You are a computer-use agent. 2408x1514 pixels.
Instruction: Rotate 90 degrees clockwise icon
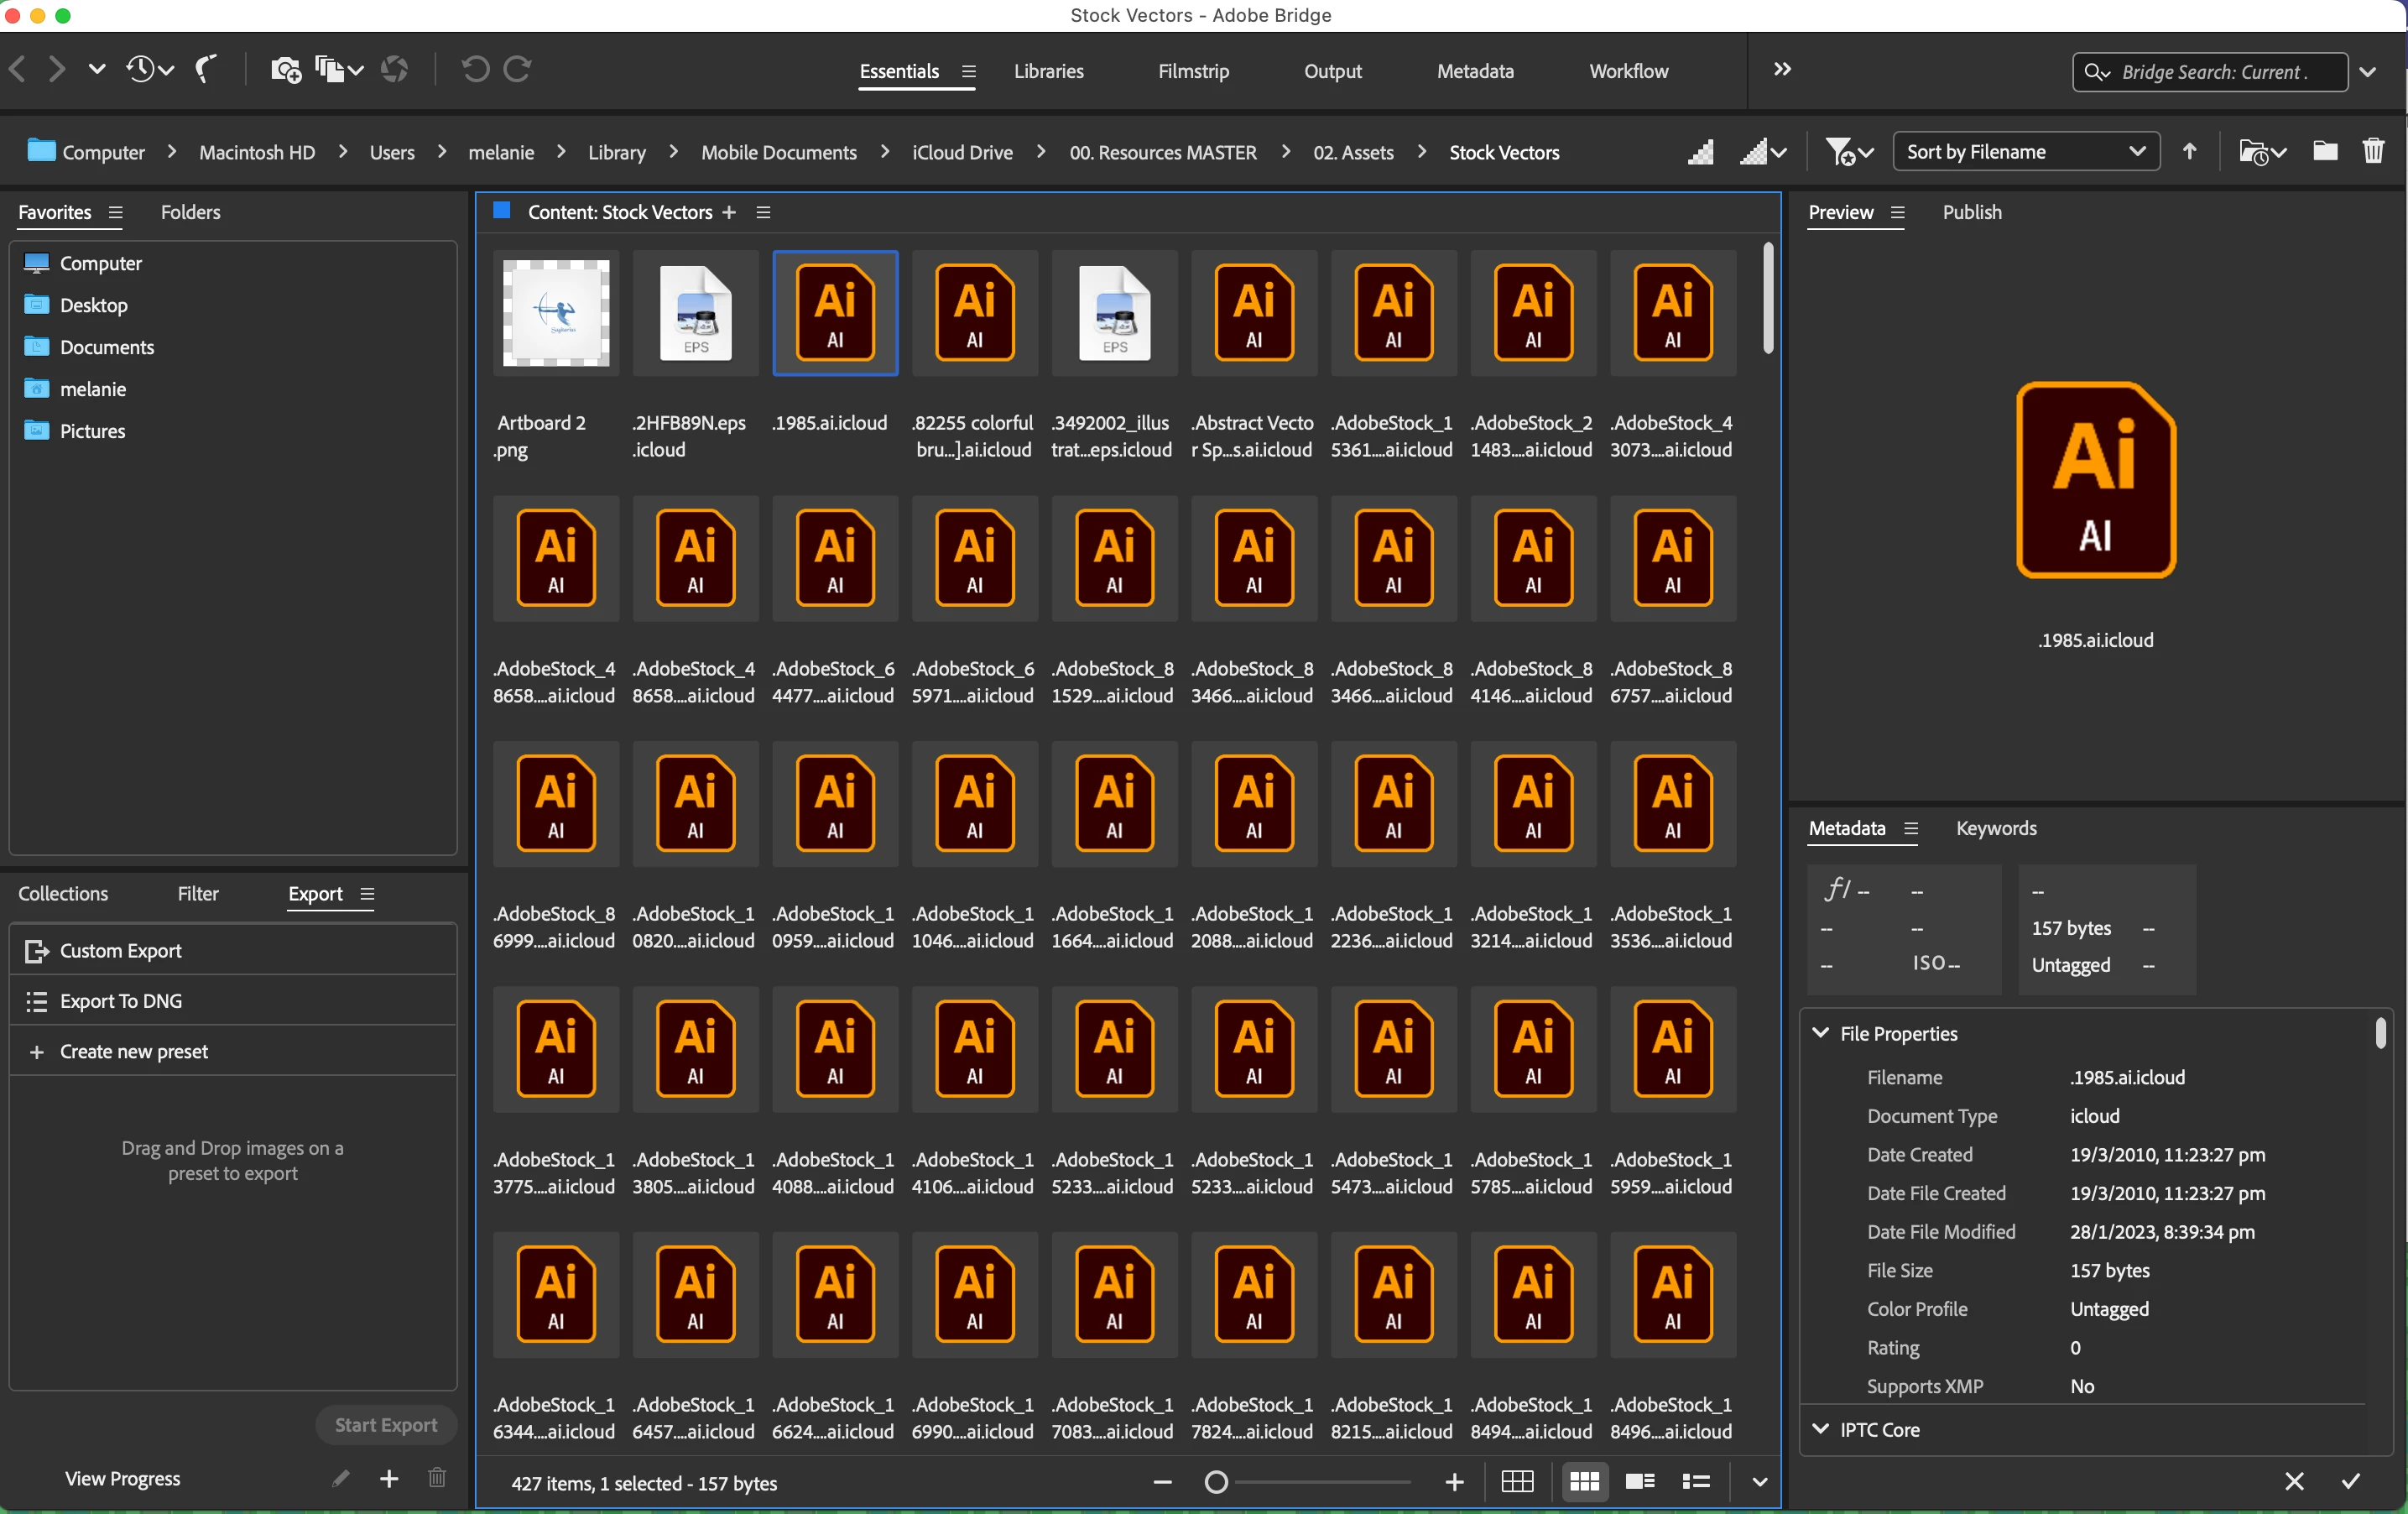click(518, 70)
